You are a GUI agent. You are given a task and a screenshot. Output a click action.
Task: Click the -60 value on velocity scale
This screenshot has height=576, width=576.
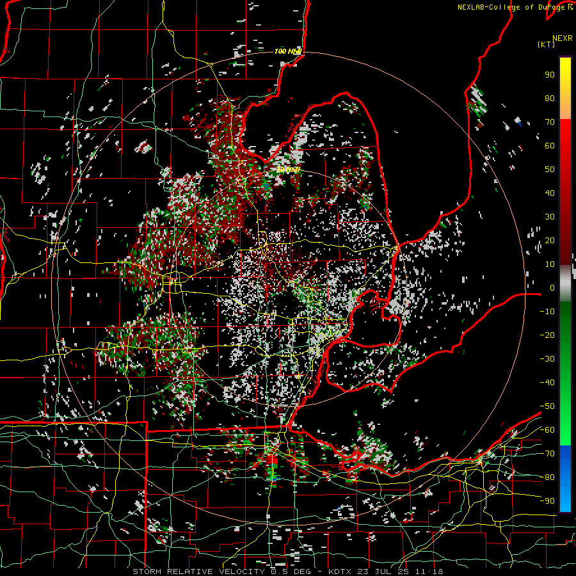click(x=547, y=430)
